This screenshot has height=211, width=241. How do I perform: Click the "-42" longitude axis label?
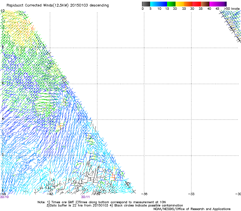[50, 194]
